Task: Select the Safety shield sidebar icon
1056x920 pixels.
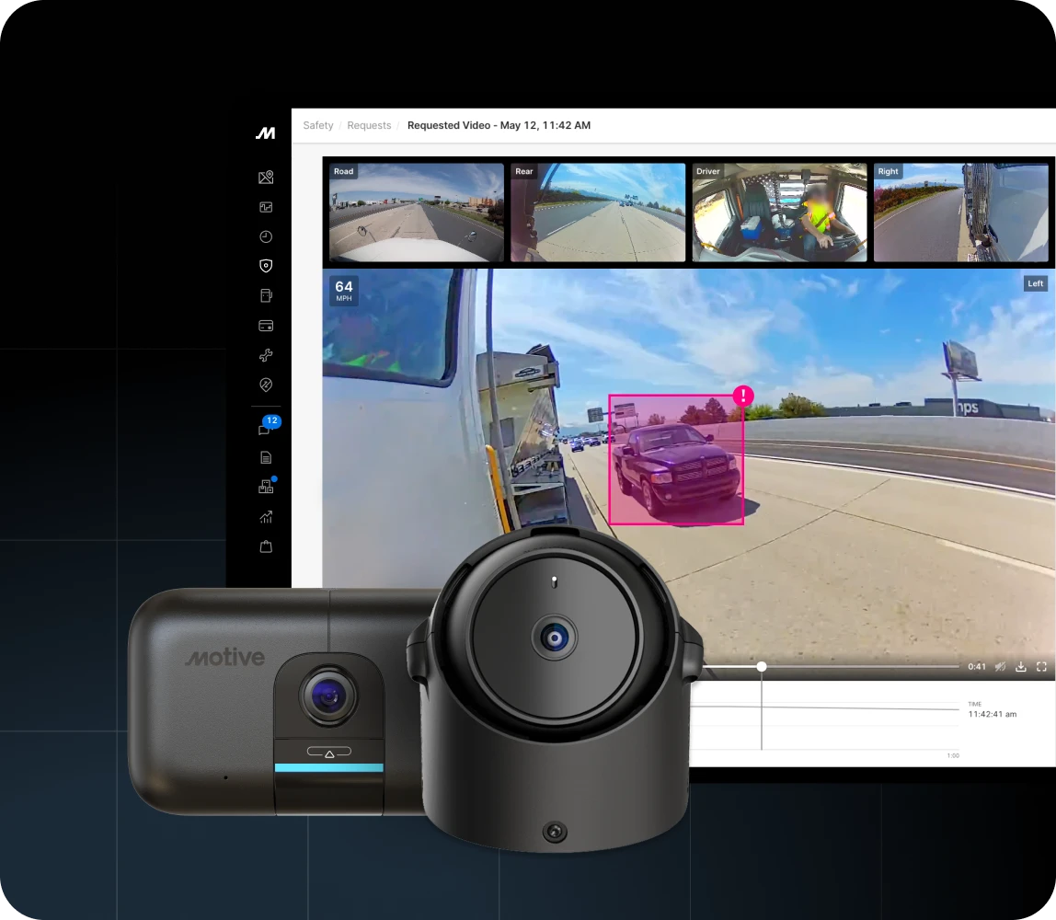Action: tap(266, 266)
